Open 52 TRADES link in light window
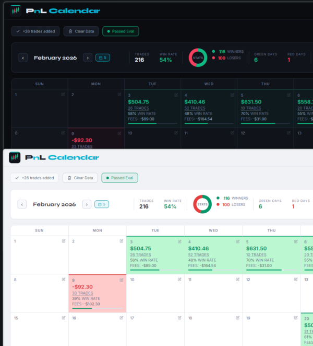Image resolution: width=313 pixels, height=346 pixels. pyautogui.click(x=198, y=255)
